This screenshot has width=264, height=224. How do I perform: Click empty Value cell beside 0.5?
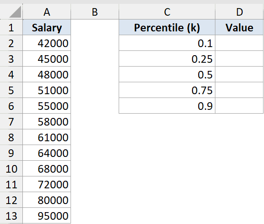point(239,75)
